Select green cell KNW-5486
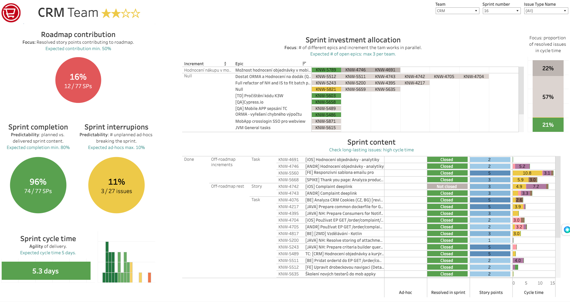This screenshot has width=570, height=302. (x=326, y=115)
